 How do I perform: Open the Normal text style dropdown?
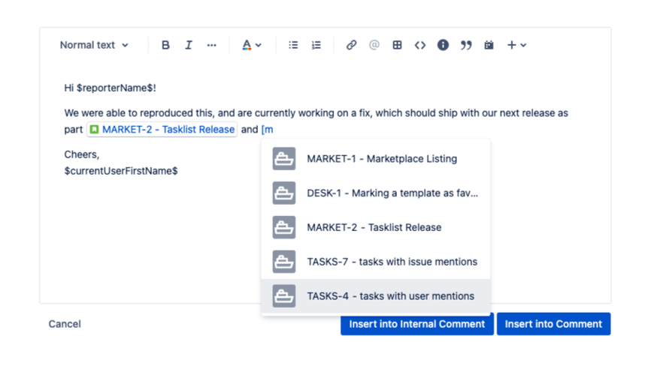pyautogui.click(x=94, y=45)
